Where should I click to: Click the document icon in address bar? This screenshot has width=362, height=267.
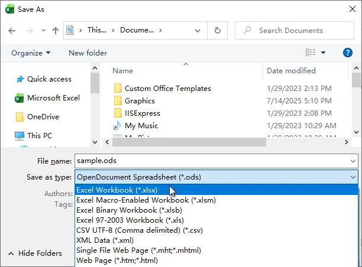coord(70,30)
